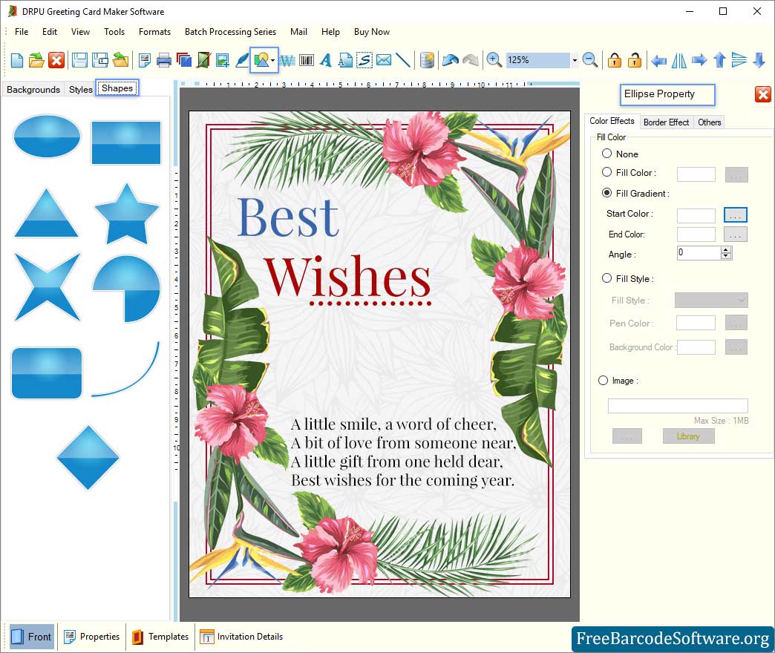The height and width of the screenshot is (653, 775).
Task: Click the envelope email icon
Action: pos(384,60)
